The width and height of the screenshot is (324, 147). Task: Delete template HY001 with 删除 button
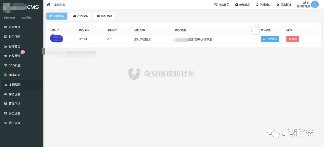coord(292,39)
